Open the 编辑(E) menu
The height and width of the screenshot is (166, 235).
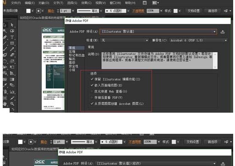(30, 3)
